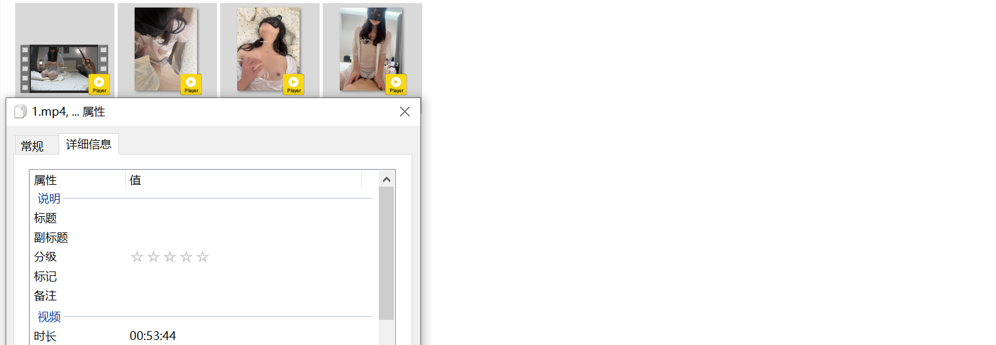Click the 标记 value field
This screenshot has width=996, height=345.
[x=245, y=277]
